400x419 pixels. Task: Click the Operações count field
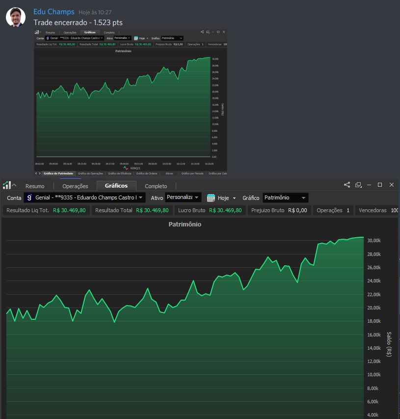(x=333, y=210)
